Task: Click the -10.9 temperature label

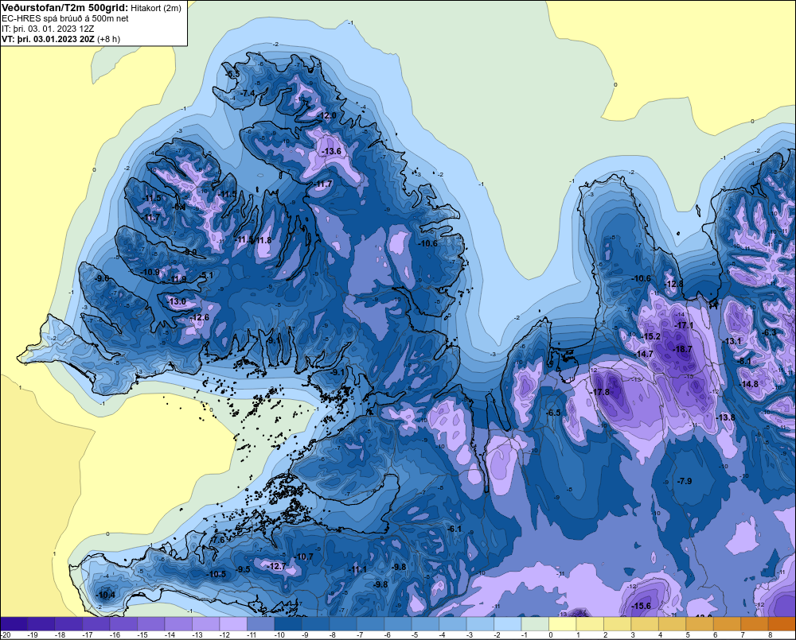Action: [x=150, y=273]
